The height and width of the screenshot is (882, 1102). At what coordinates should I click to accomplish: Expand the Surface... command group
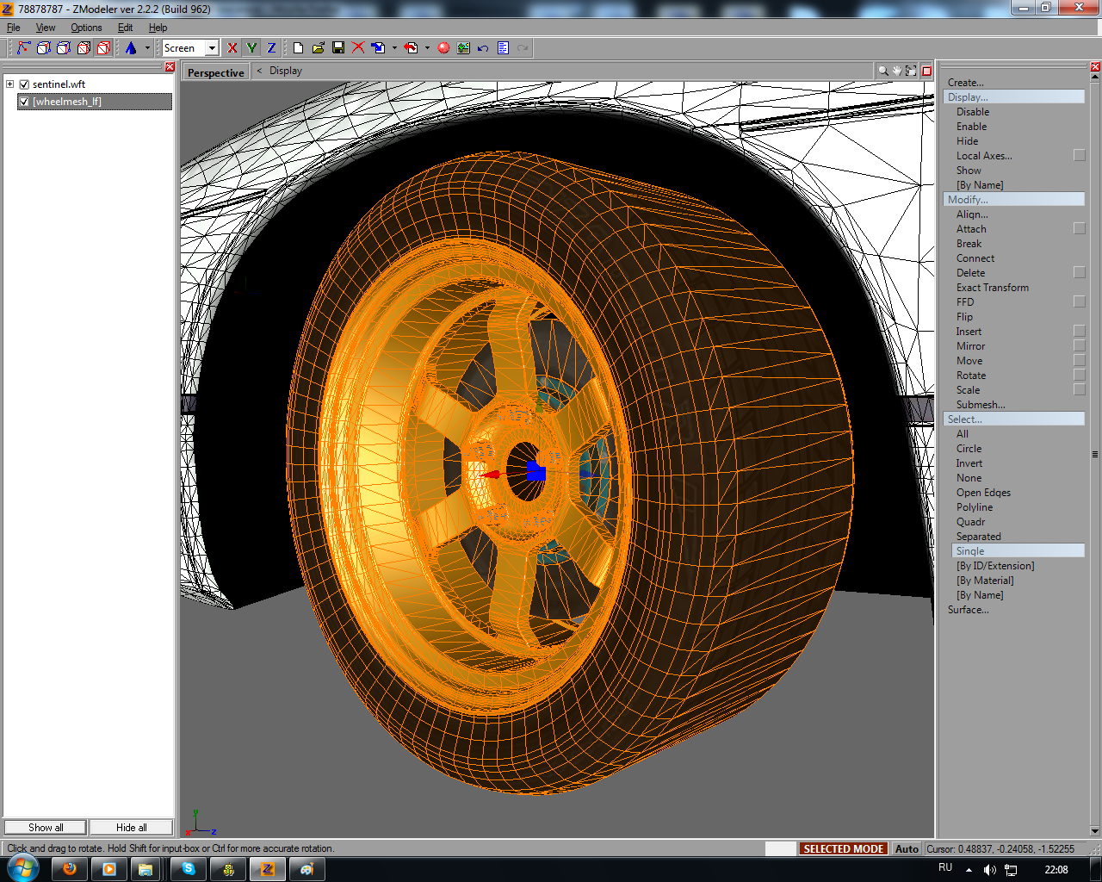pos(968,610)
